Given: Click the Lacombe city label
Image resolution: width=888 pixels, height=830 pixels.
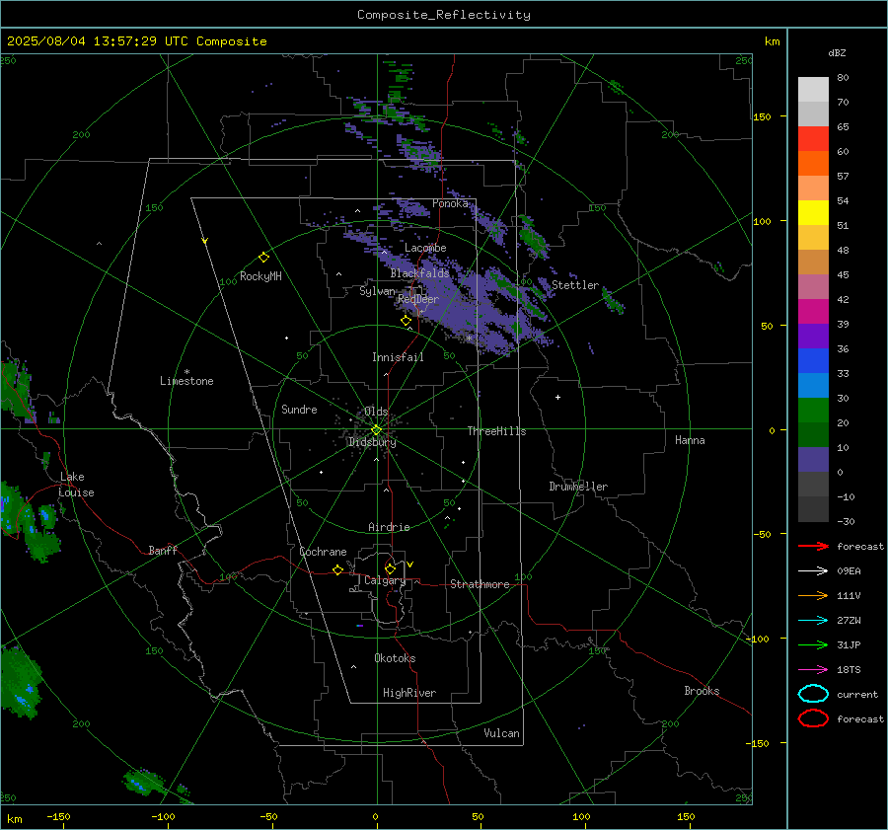Looking at the screenshot, I should click(425, 248).
